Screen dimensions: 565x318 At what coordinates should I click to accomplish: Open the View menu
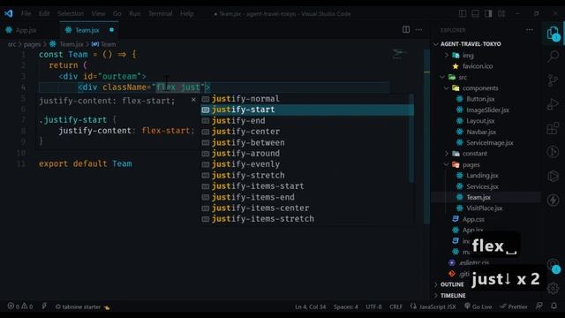click(98, 14)
